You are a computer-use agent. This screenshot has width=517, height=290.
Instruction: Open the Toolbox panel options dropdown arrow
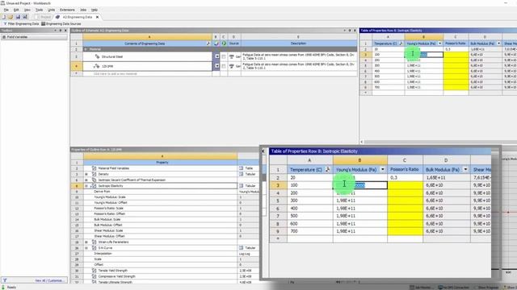click(x=56, y=31)
